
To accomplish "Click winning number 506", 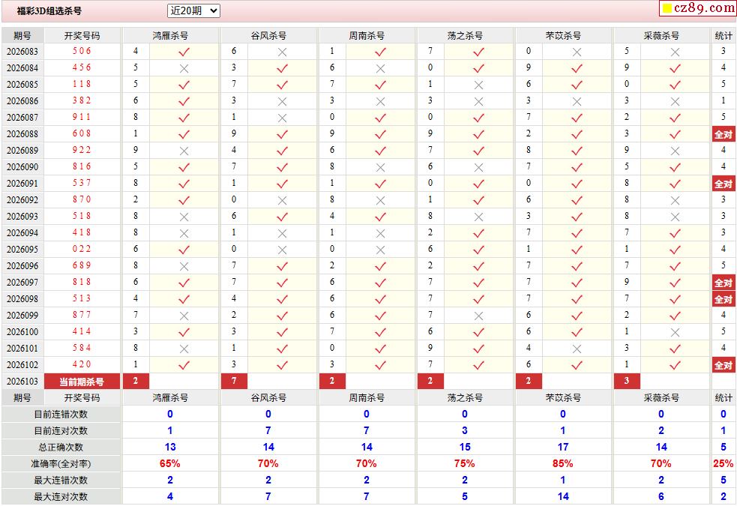I will tap(82, 51).
